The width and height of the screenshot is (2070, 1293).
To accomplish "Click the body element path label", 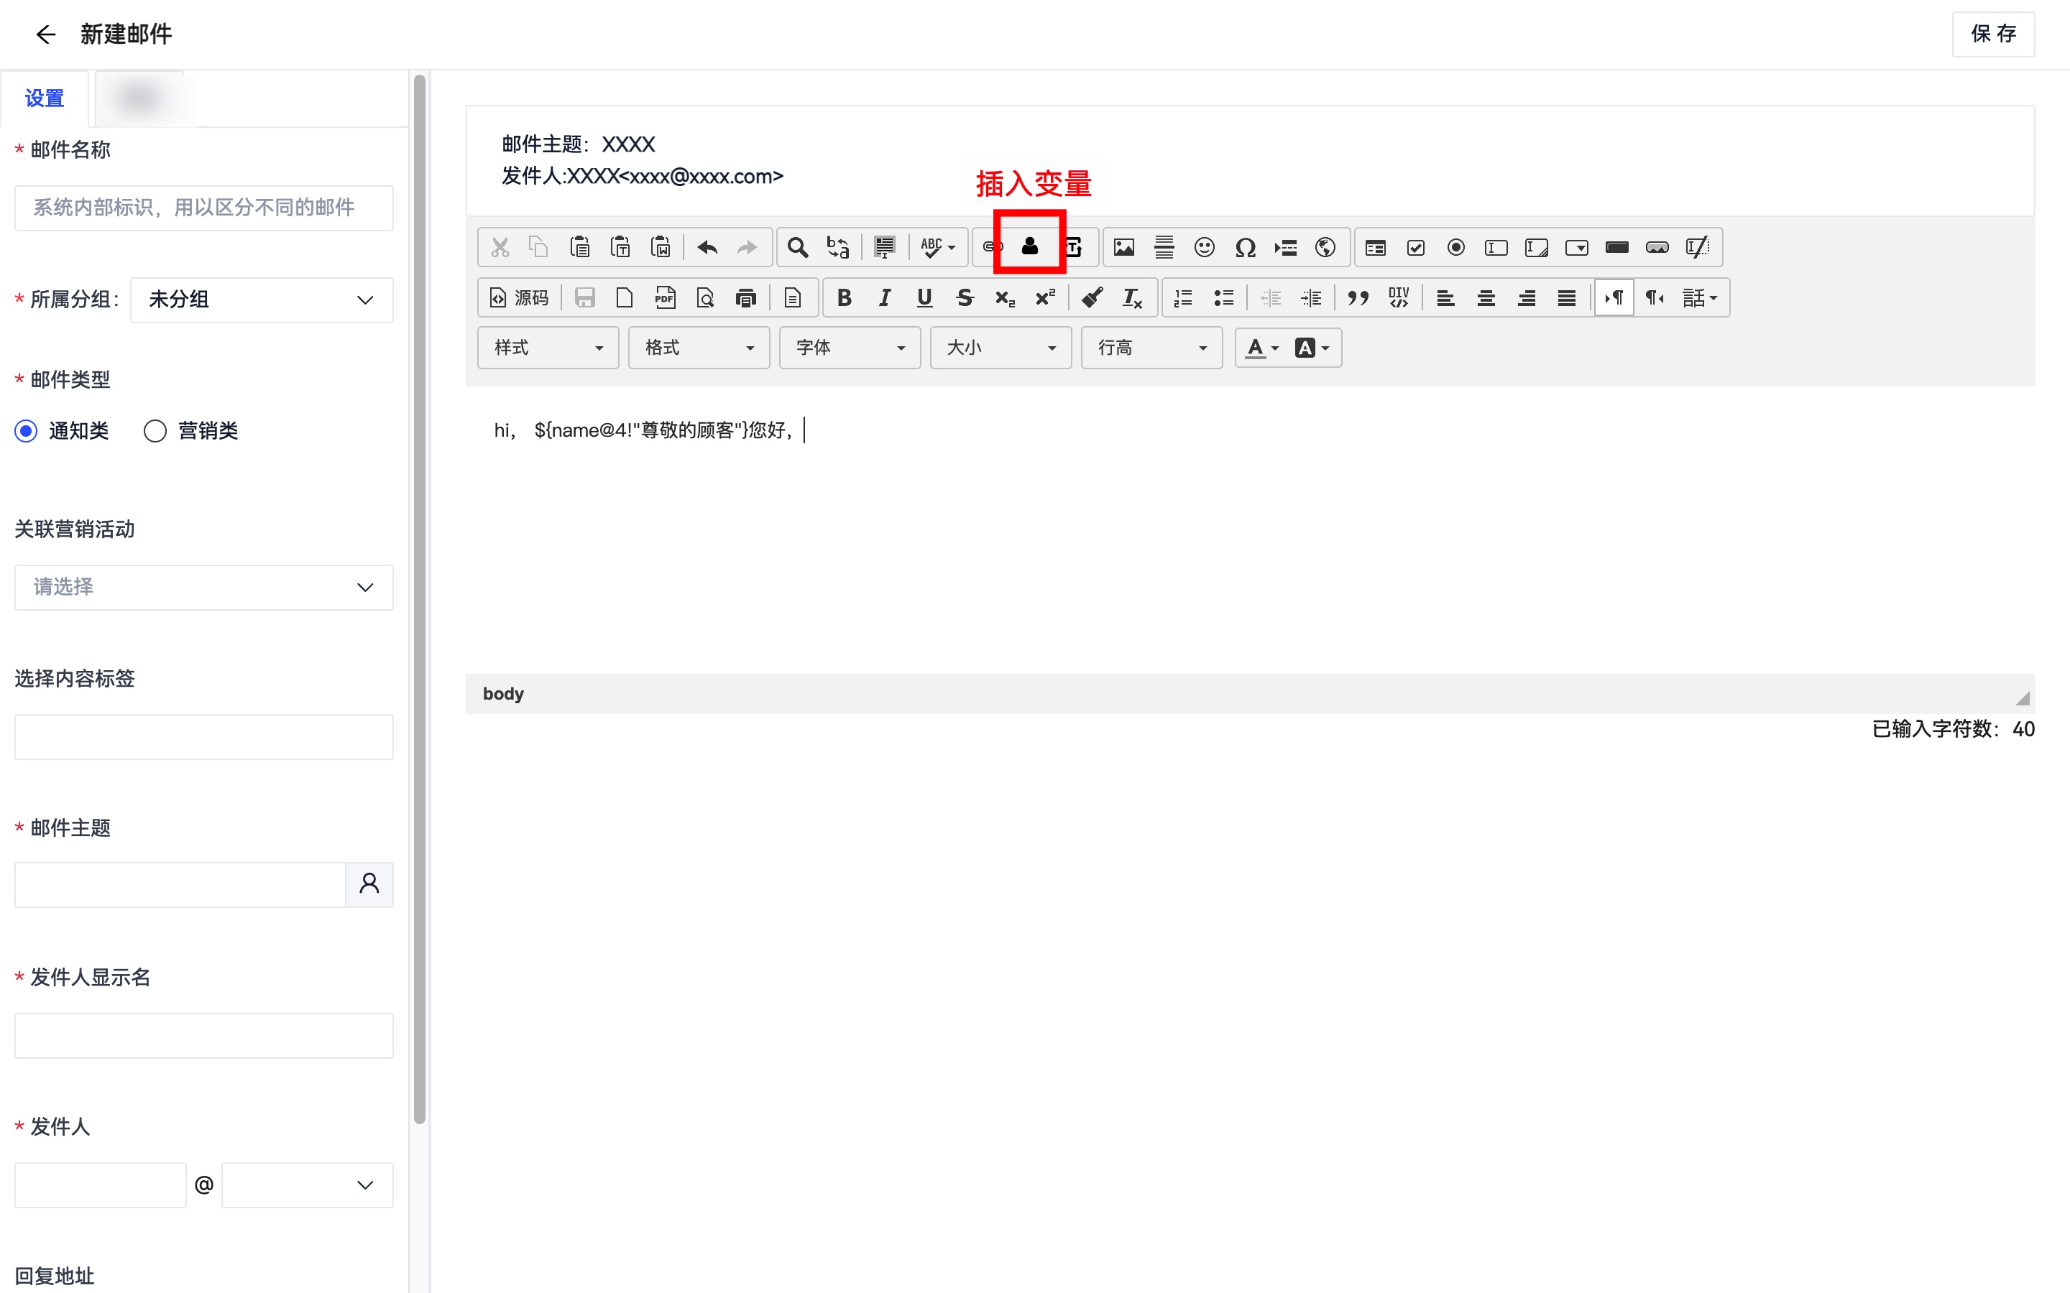I will tap(503, 693).
